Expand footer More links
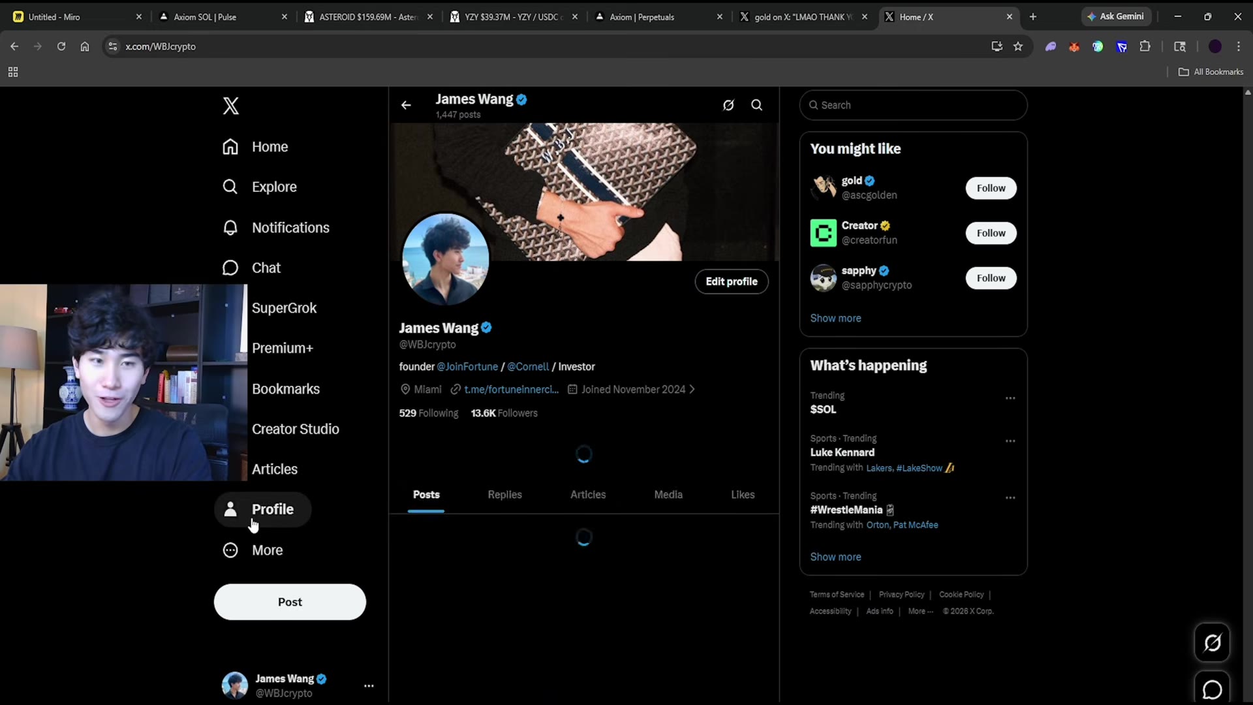Viewport: 1253px width, 705px height. coord(920,612)
